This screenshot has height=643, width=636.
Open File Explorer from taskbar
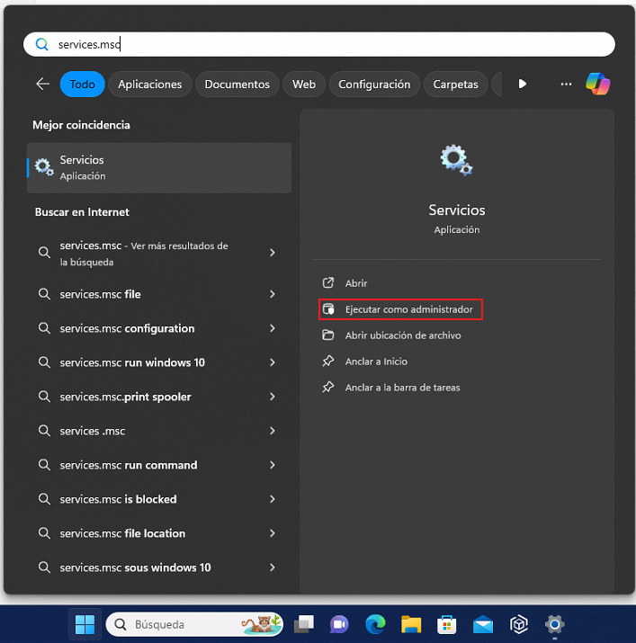[x=411, y=624]
